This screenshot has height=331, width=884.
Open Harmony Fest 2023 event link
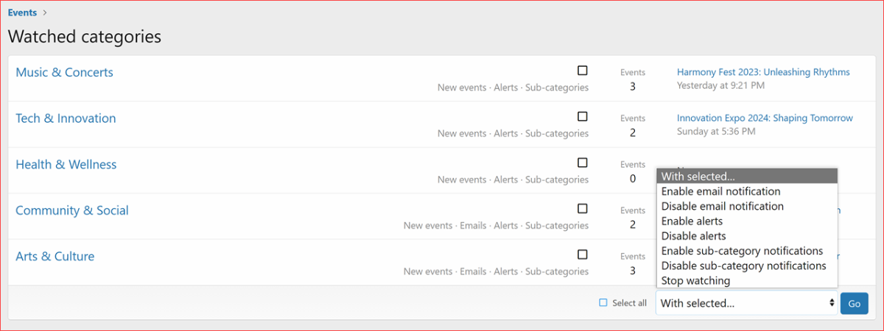point(763,72)
